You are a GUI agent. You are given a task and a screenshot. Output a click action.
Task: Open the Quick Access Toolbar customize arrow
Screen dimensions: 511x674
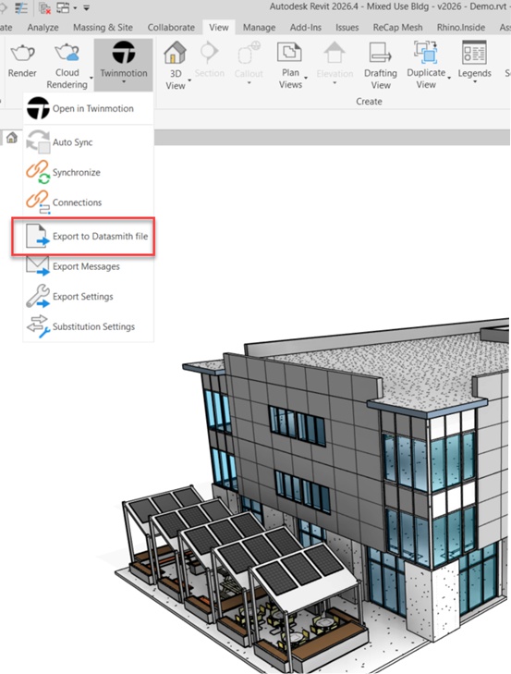tap(86, 7)
